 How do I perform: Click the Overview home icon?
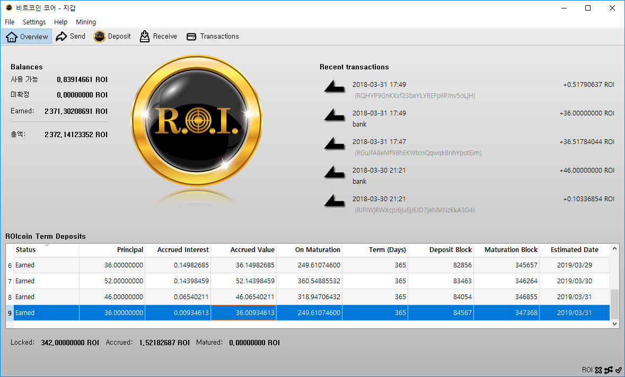12,36
